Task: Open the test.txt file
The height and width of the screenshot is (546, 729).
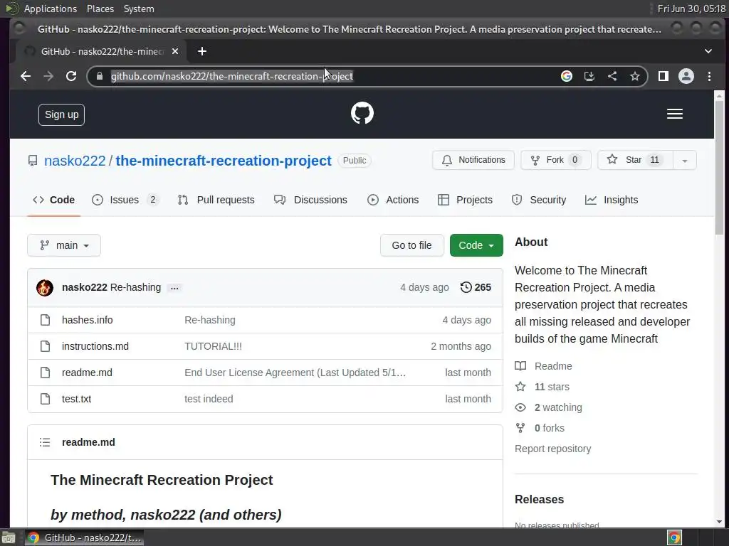Action: 76,399
